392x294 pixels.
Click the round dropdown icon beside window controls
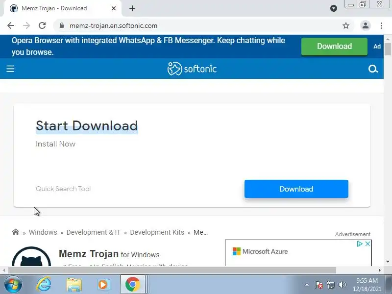(334, 8)
